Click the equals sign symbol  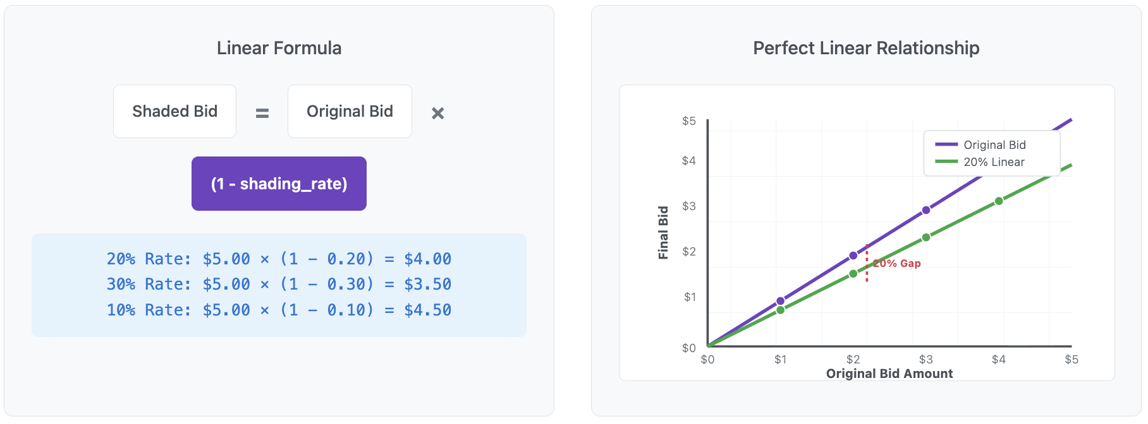(x=262, y=114)
